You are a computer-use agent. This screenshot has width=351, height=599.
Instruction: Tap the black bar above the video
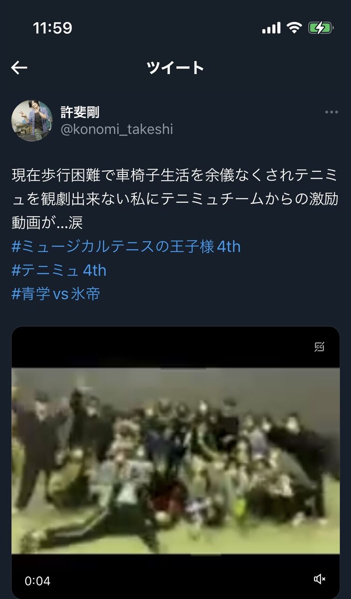point(175,348)
